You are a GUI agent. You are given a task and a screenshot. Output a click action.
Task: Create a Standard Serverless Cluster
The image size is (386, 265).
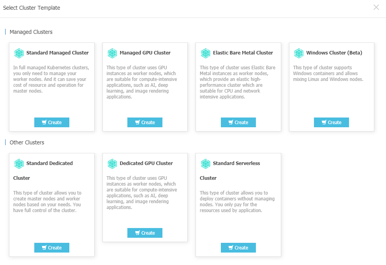[238, 248]
